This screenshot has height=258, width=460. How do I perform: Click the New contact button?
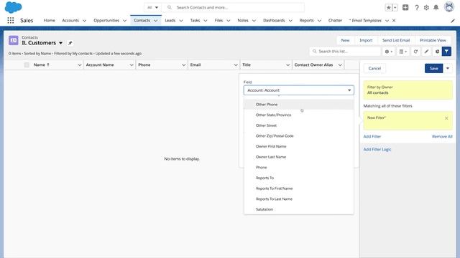click(x=345, y=40)
